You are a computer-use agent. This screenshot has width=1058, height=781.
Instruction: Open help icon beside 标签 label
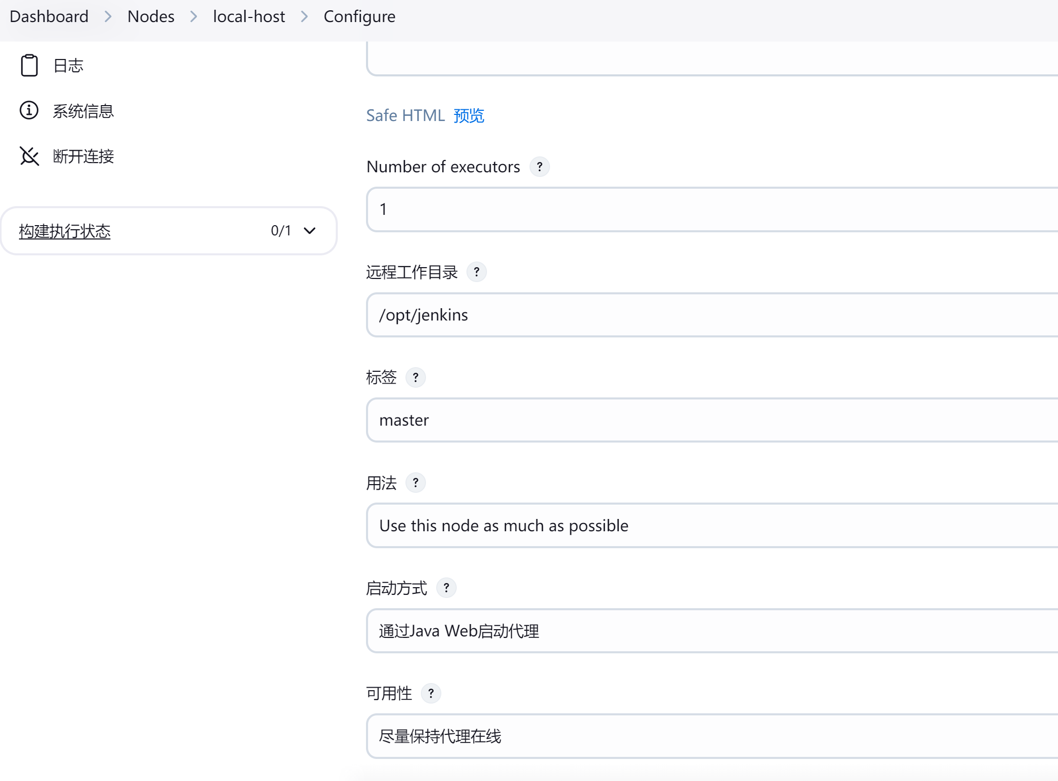(415, 377)
